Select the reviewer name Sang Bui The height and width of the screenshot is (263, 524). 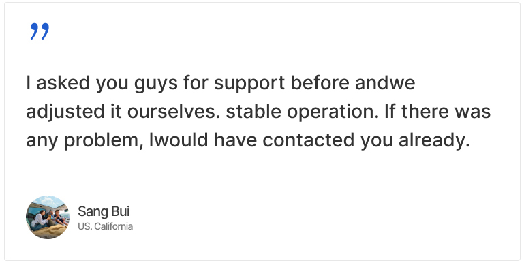104,211
